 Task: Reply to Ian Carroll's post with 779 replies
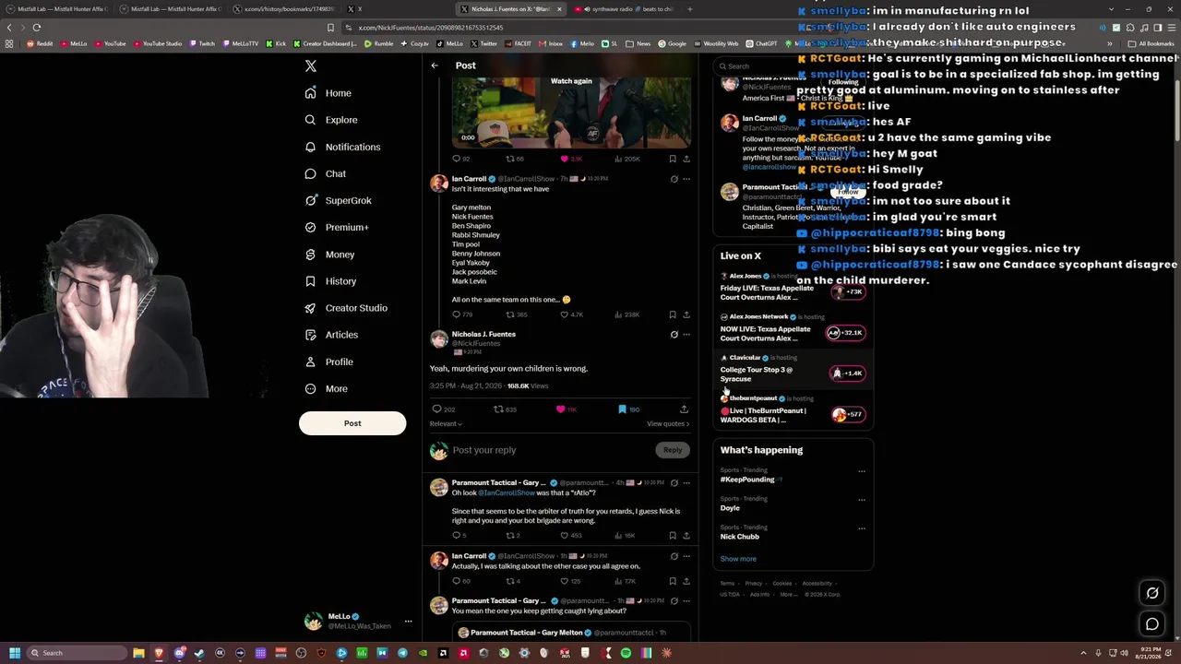pyautogui.click(x=456, y=314)
